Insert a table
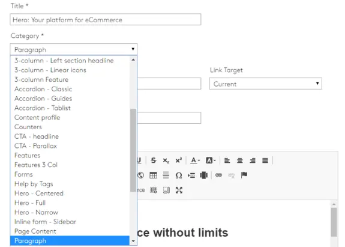The height and width of the screenshot is (247, 345). coord(153,175)
